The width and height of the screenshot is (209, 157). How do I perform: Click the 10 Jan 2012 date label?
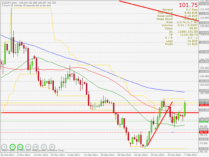(141, 155)
